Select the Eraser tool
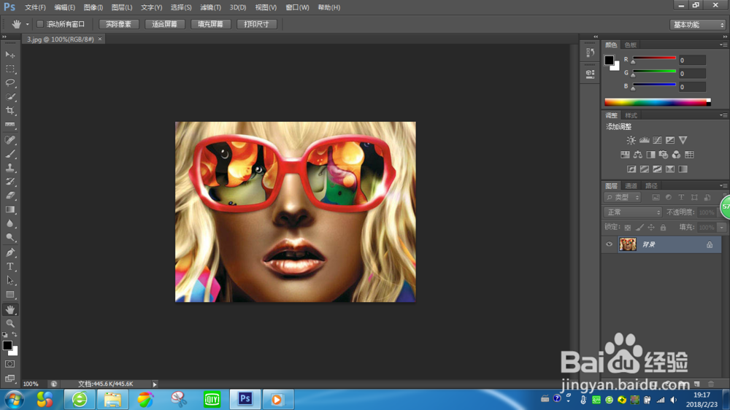Screen dimensions: 730x410 tap(9, 196)
